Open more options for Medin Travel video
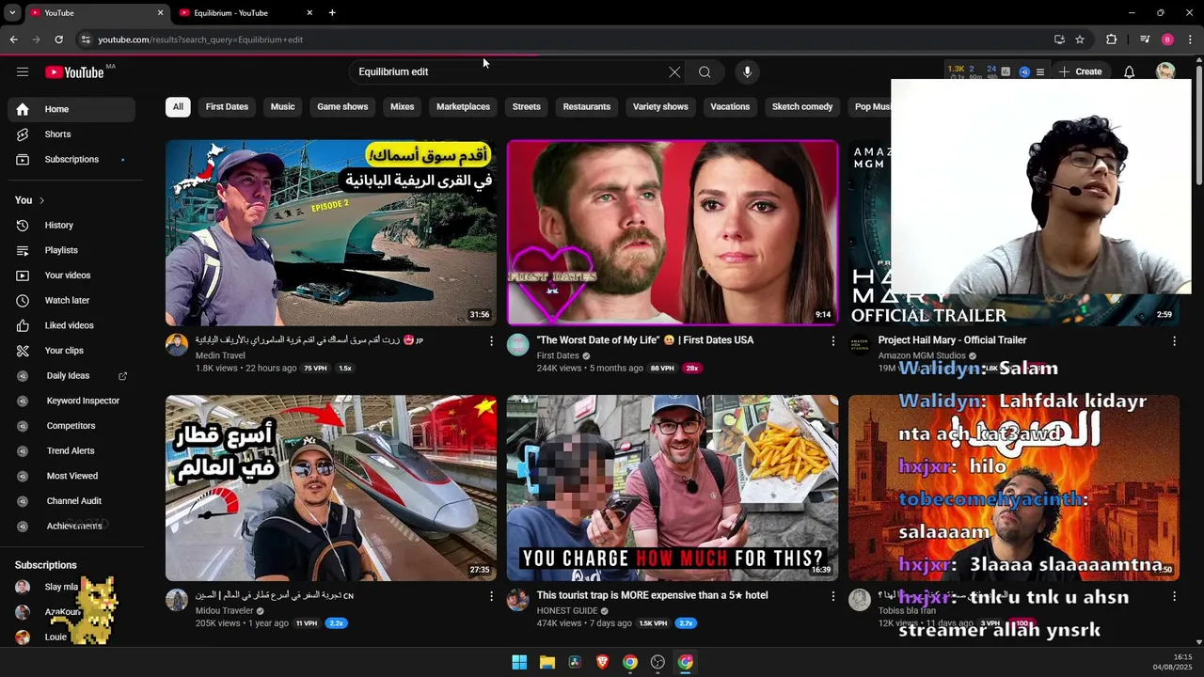Viewport: 1204px width, 677px height. click(491, 341)
